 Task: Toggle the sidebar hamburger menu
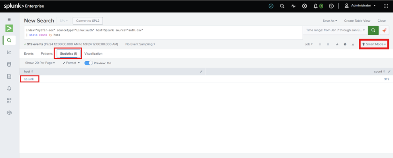tap(9, 19)
